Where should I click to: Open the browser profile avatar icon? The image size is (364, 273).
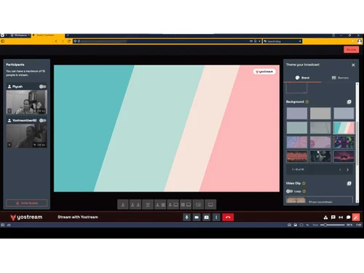[360, 41]
